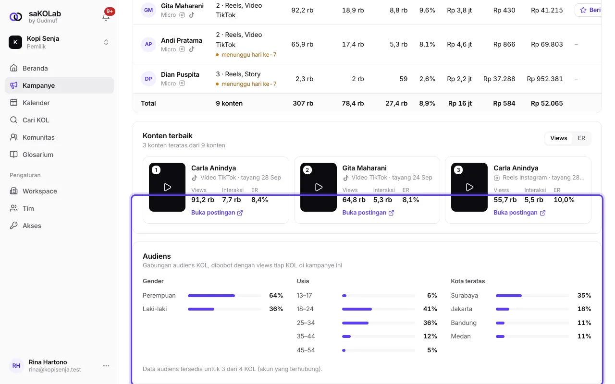Switch top content ranking to Views
Viewport: 615px width, 384px height.
559,138
